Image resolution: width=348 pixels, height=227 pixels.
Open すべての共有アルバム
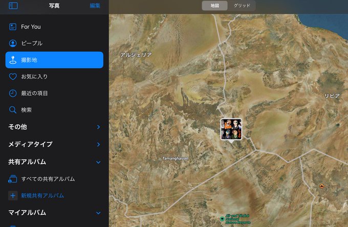[54, 178]
